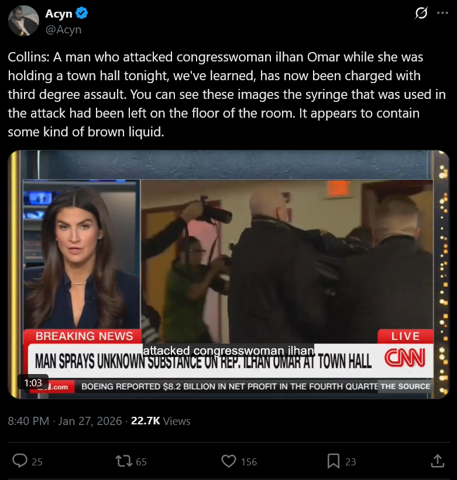Click the blue verified badge

tap(82, 13)
